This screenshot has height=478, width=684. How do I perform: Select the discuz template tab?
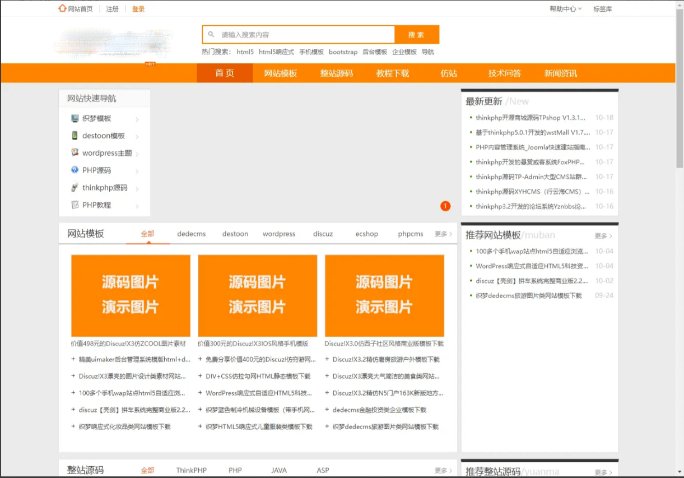coord(323,234)
